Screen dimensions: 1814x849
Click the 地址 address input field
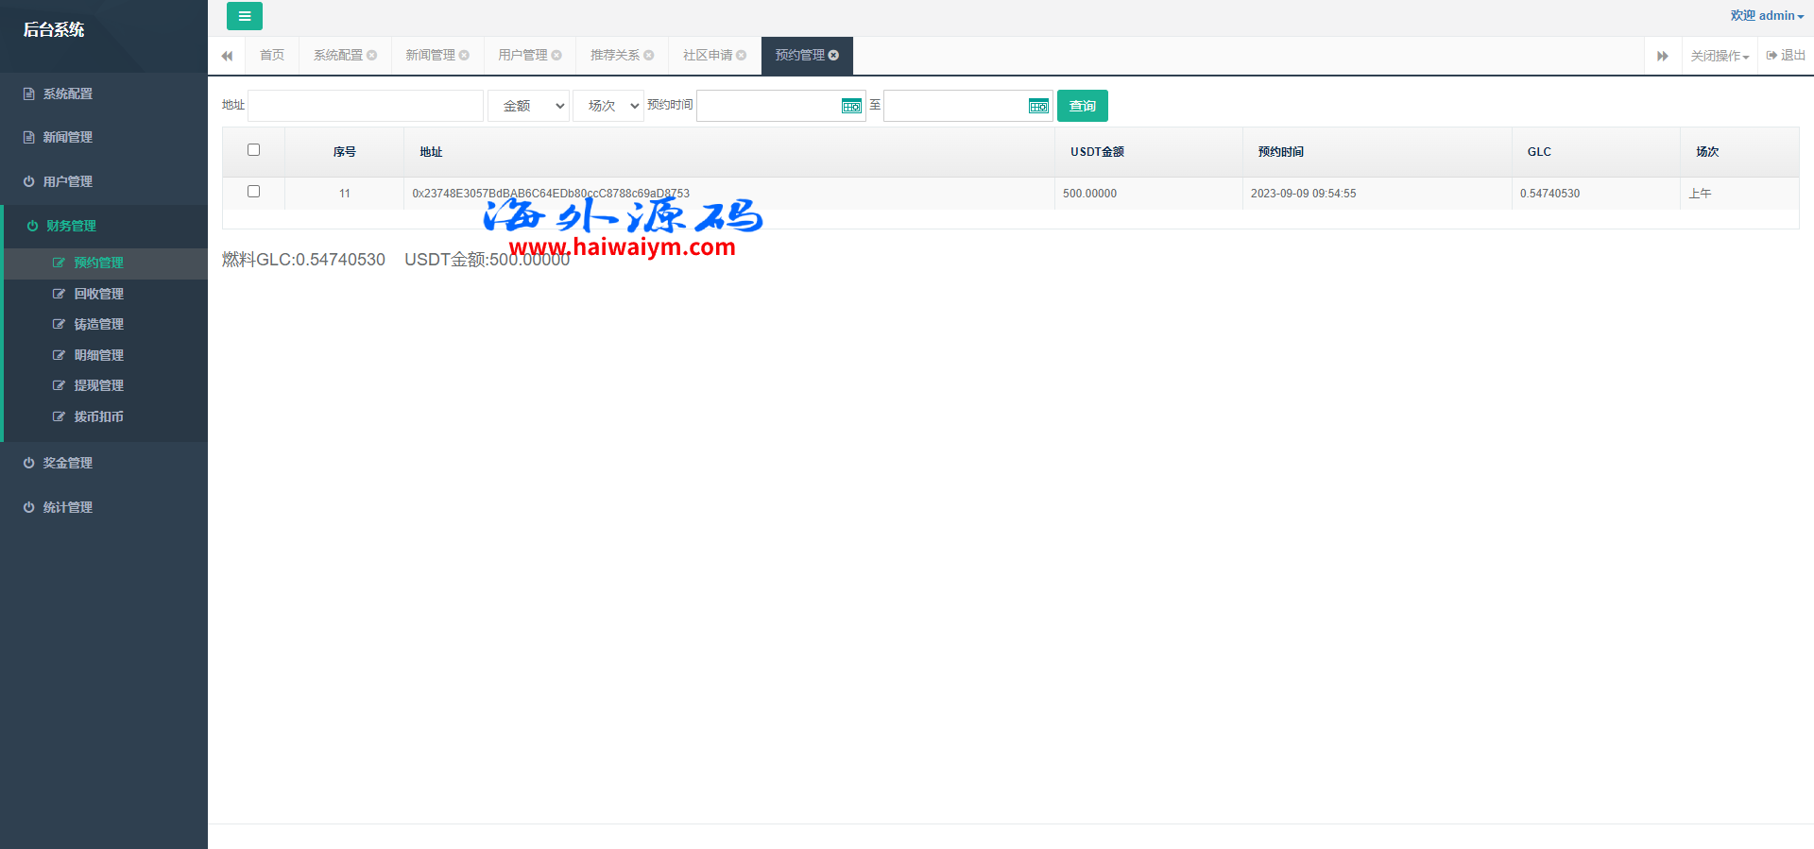(x=365, y=106)
